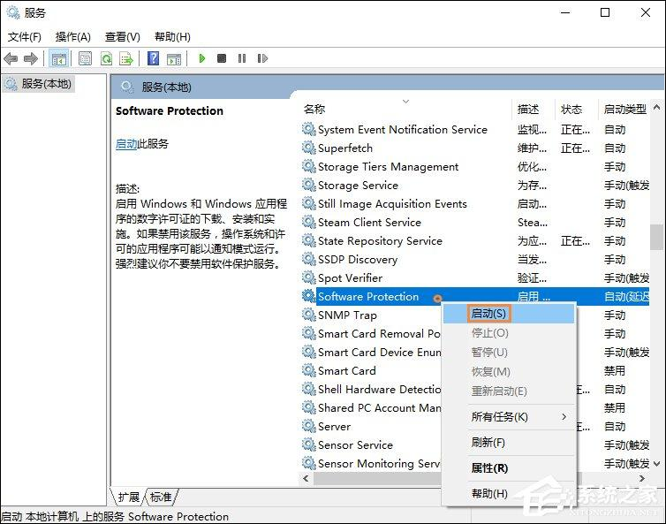Sort by the 启动类型 column header
The height and width of the screenshot is (524, 666).
click(x=624, y=110)
